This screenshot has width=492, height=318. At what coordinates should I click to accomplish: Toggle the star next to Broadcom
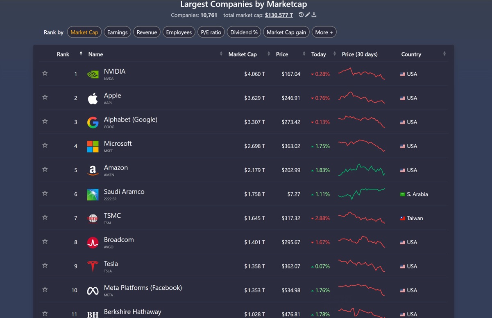point(45,241)
